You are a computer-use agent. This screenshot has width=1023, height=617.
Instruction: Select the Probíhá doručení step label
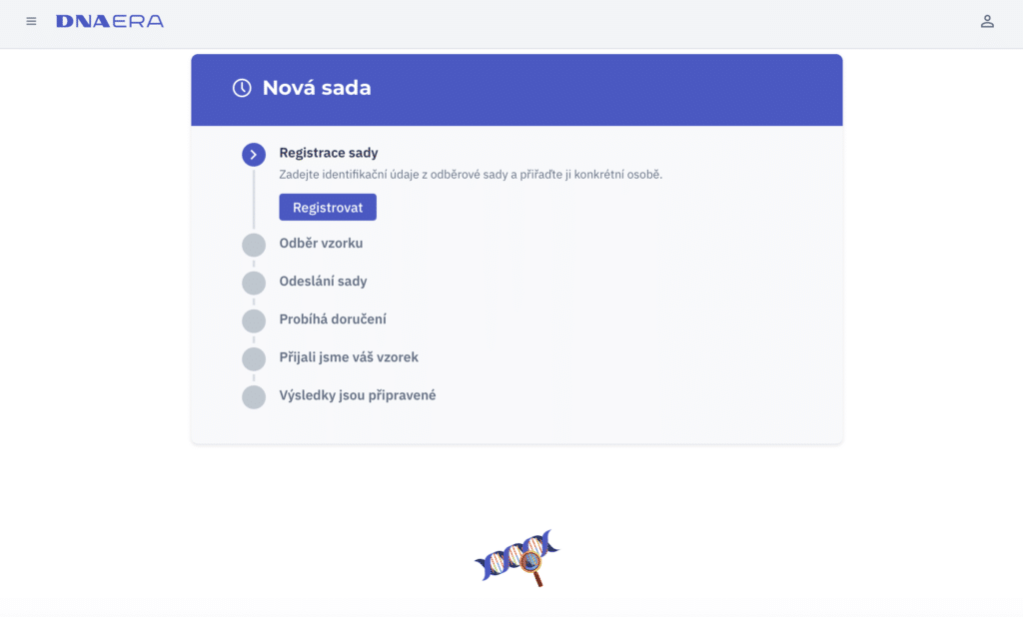[333, 318]
